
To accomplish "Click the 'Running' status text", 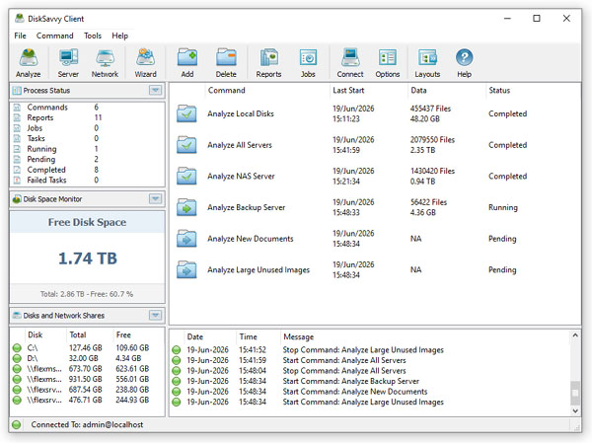I will point(503,207).
